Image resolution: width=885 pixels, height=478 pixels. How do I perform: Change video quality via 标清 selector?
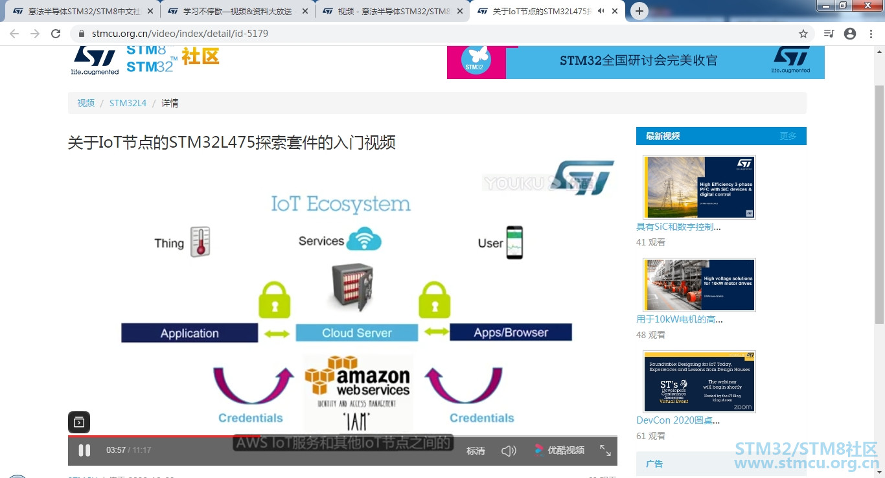[476, 451]
